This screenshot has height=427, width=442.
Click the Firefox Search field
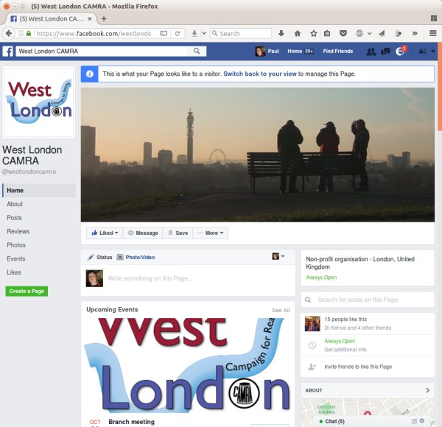pos(241,34)
